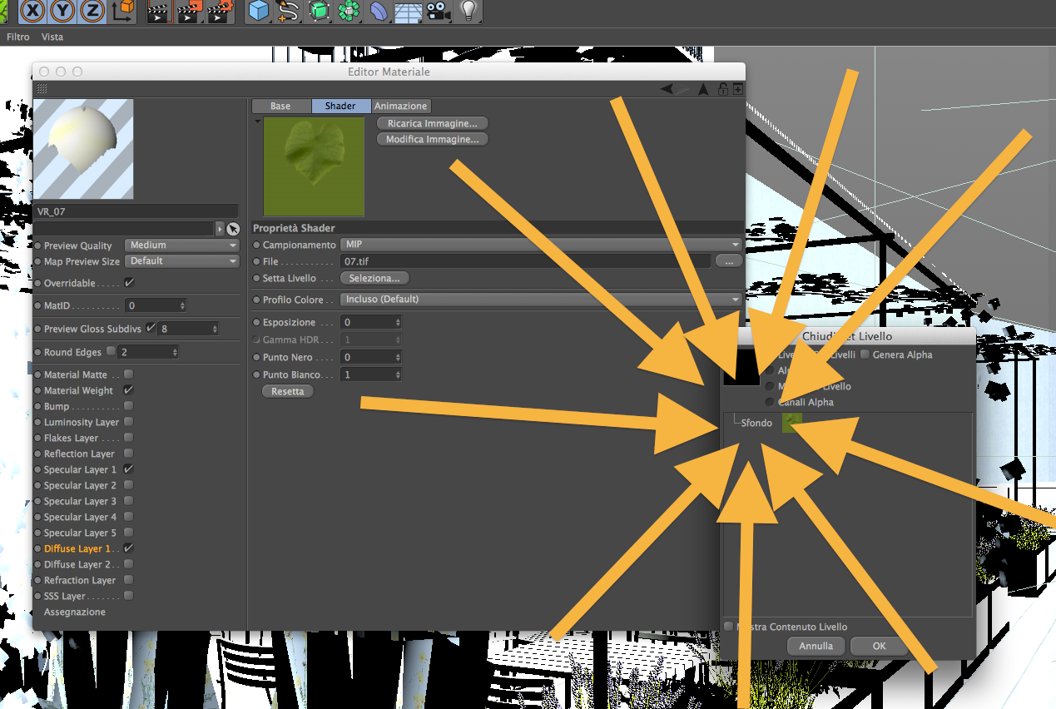Click the MatID value stepper arrows
Screen dimensions: 1056x709
pyautogui.click(x=183, y=306)
